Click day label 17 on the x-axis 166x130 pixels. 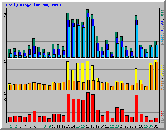point(88,126)
